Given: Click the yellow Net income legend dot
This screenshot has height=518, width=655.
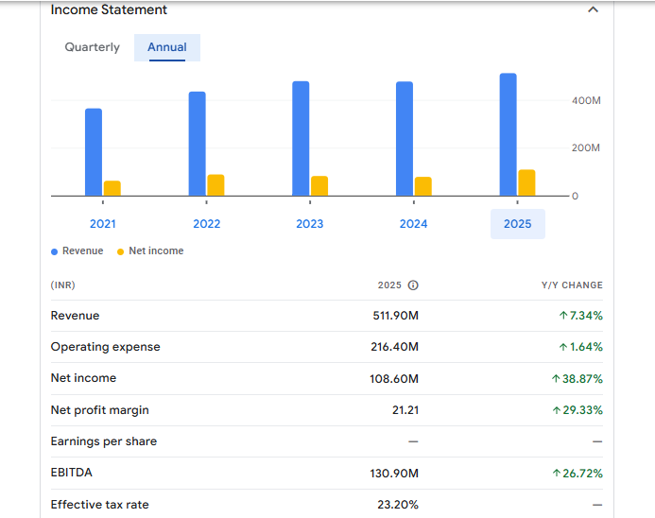Looking at the screenshot, I should (120, 251).
